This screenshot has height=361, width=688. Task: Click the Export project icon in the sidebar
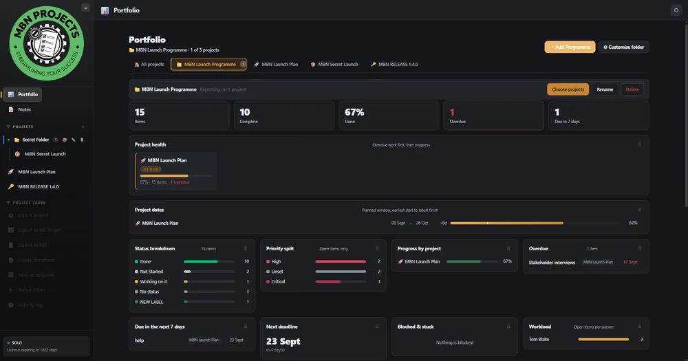11,215
